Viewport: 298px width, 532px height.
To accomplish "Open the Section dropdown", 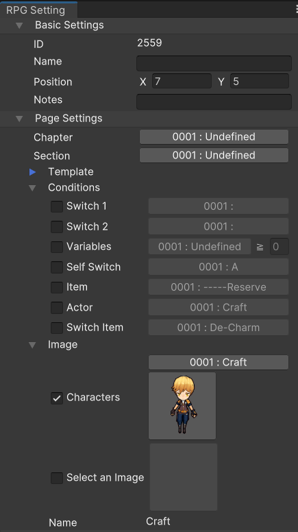I will 214,156.
